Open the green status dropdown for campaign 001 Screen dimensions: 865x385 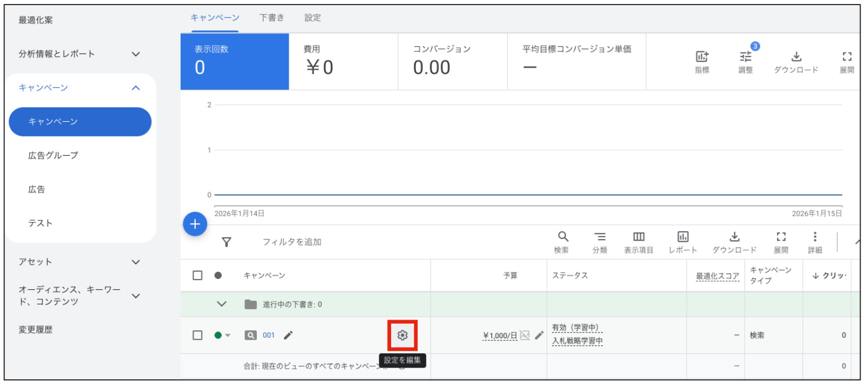[223, 335]
